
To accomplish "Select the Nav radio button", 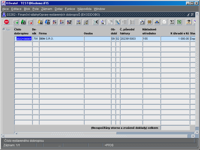I will (x=4, y=29).
